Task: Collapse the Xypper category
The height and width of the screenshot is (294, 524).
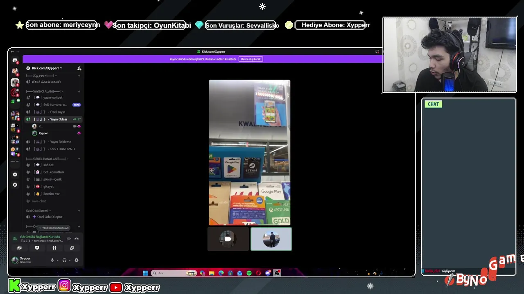Action: [41, 76]
